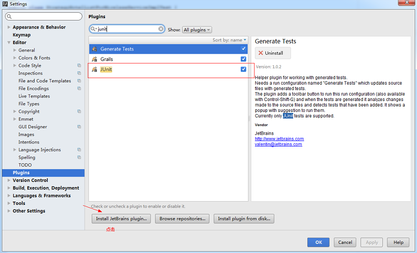Uncheck the JUnit plugin checkbox
417x253 pixels.
tap(244, 69)
